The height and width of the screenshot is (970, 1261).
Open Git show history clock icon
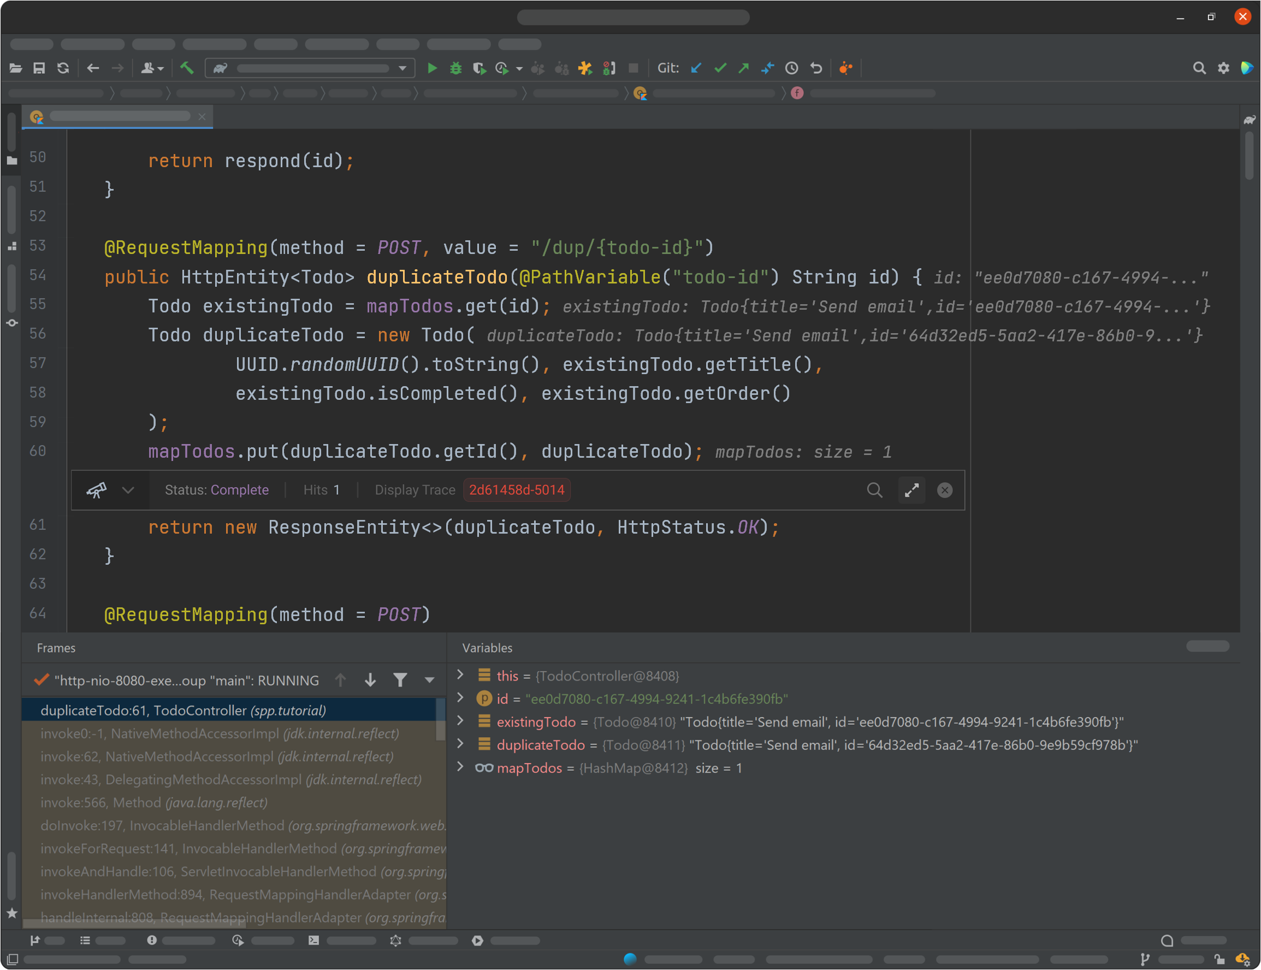[791, 68]
